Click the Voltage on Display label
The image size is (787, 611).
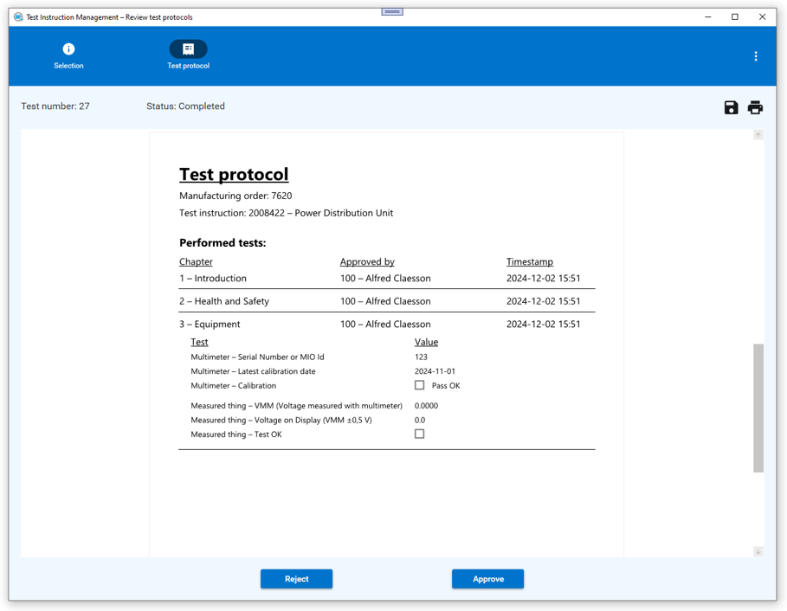(x=281, y=421)
